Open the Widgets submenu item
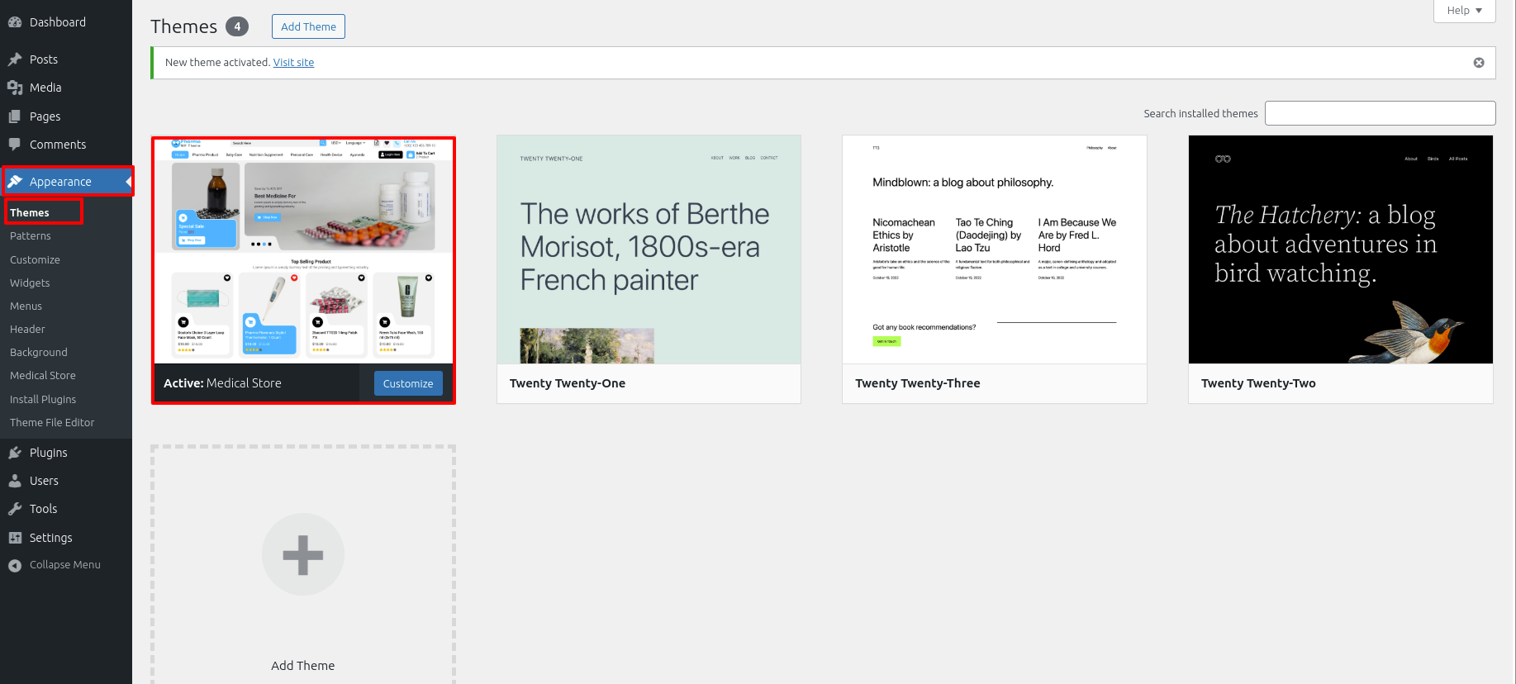 [30, 283]
